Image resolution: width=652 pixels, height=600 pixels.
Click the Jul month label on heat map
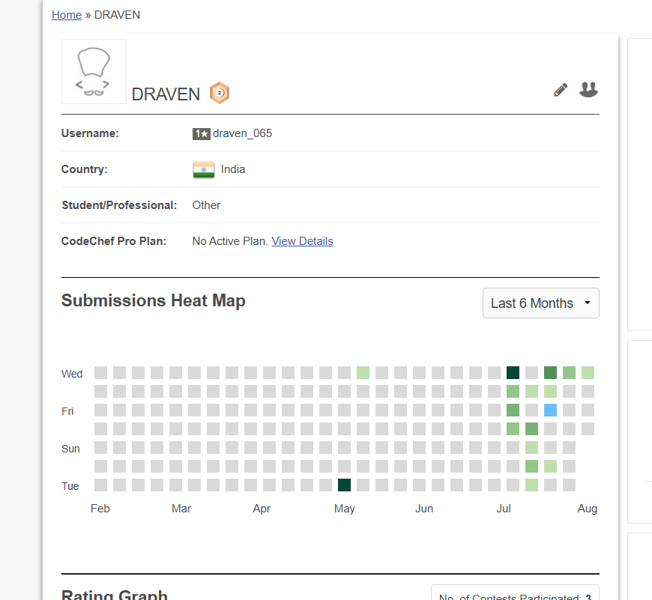(504, 509)
